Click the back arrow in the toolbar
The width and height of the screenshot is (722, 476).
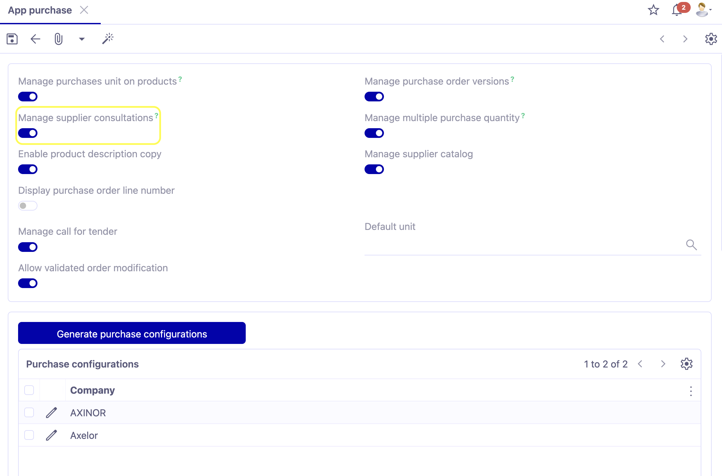(35, 39)
